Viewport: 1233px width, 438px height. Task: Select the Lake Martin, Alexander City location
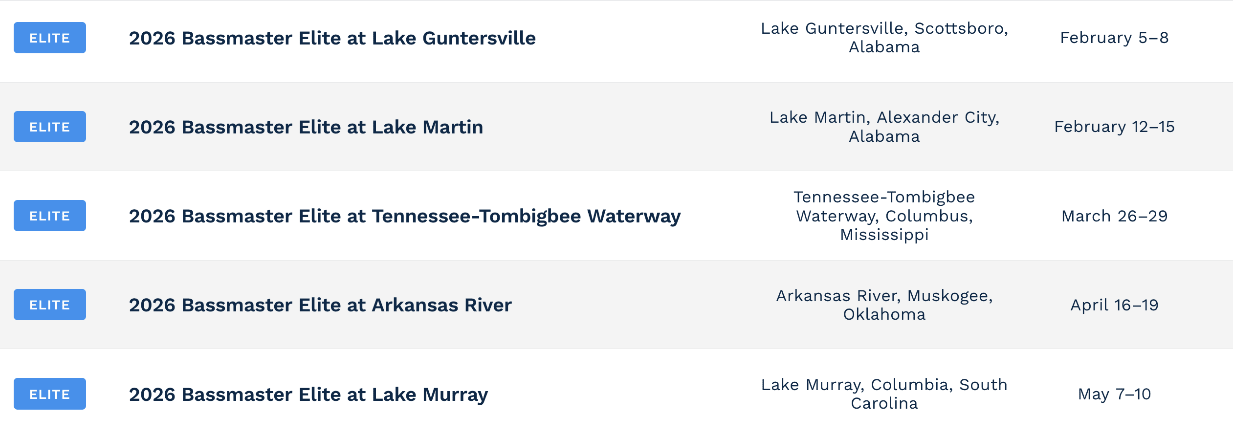(884, 127)
